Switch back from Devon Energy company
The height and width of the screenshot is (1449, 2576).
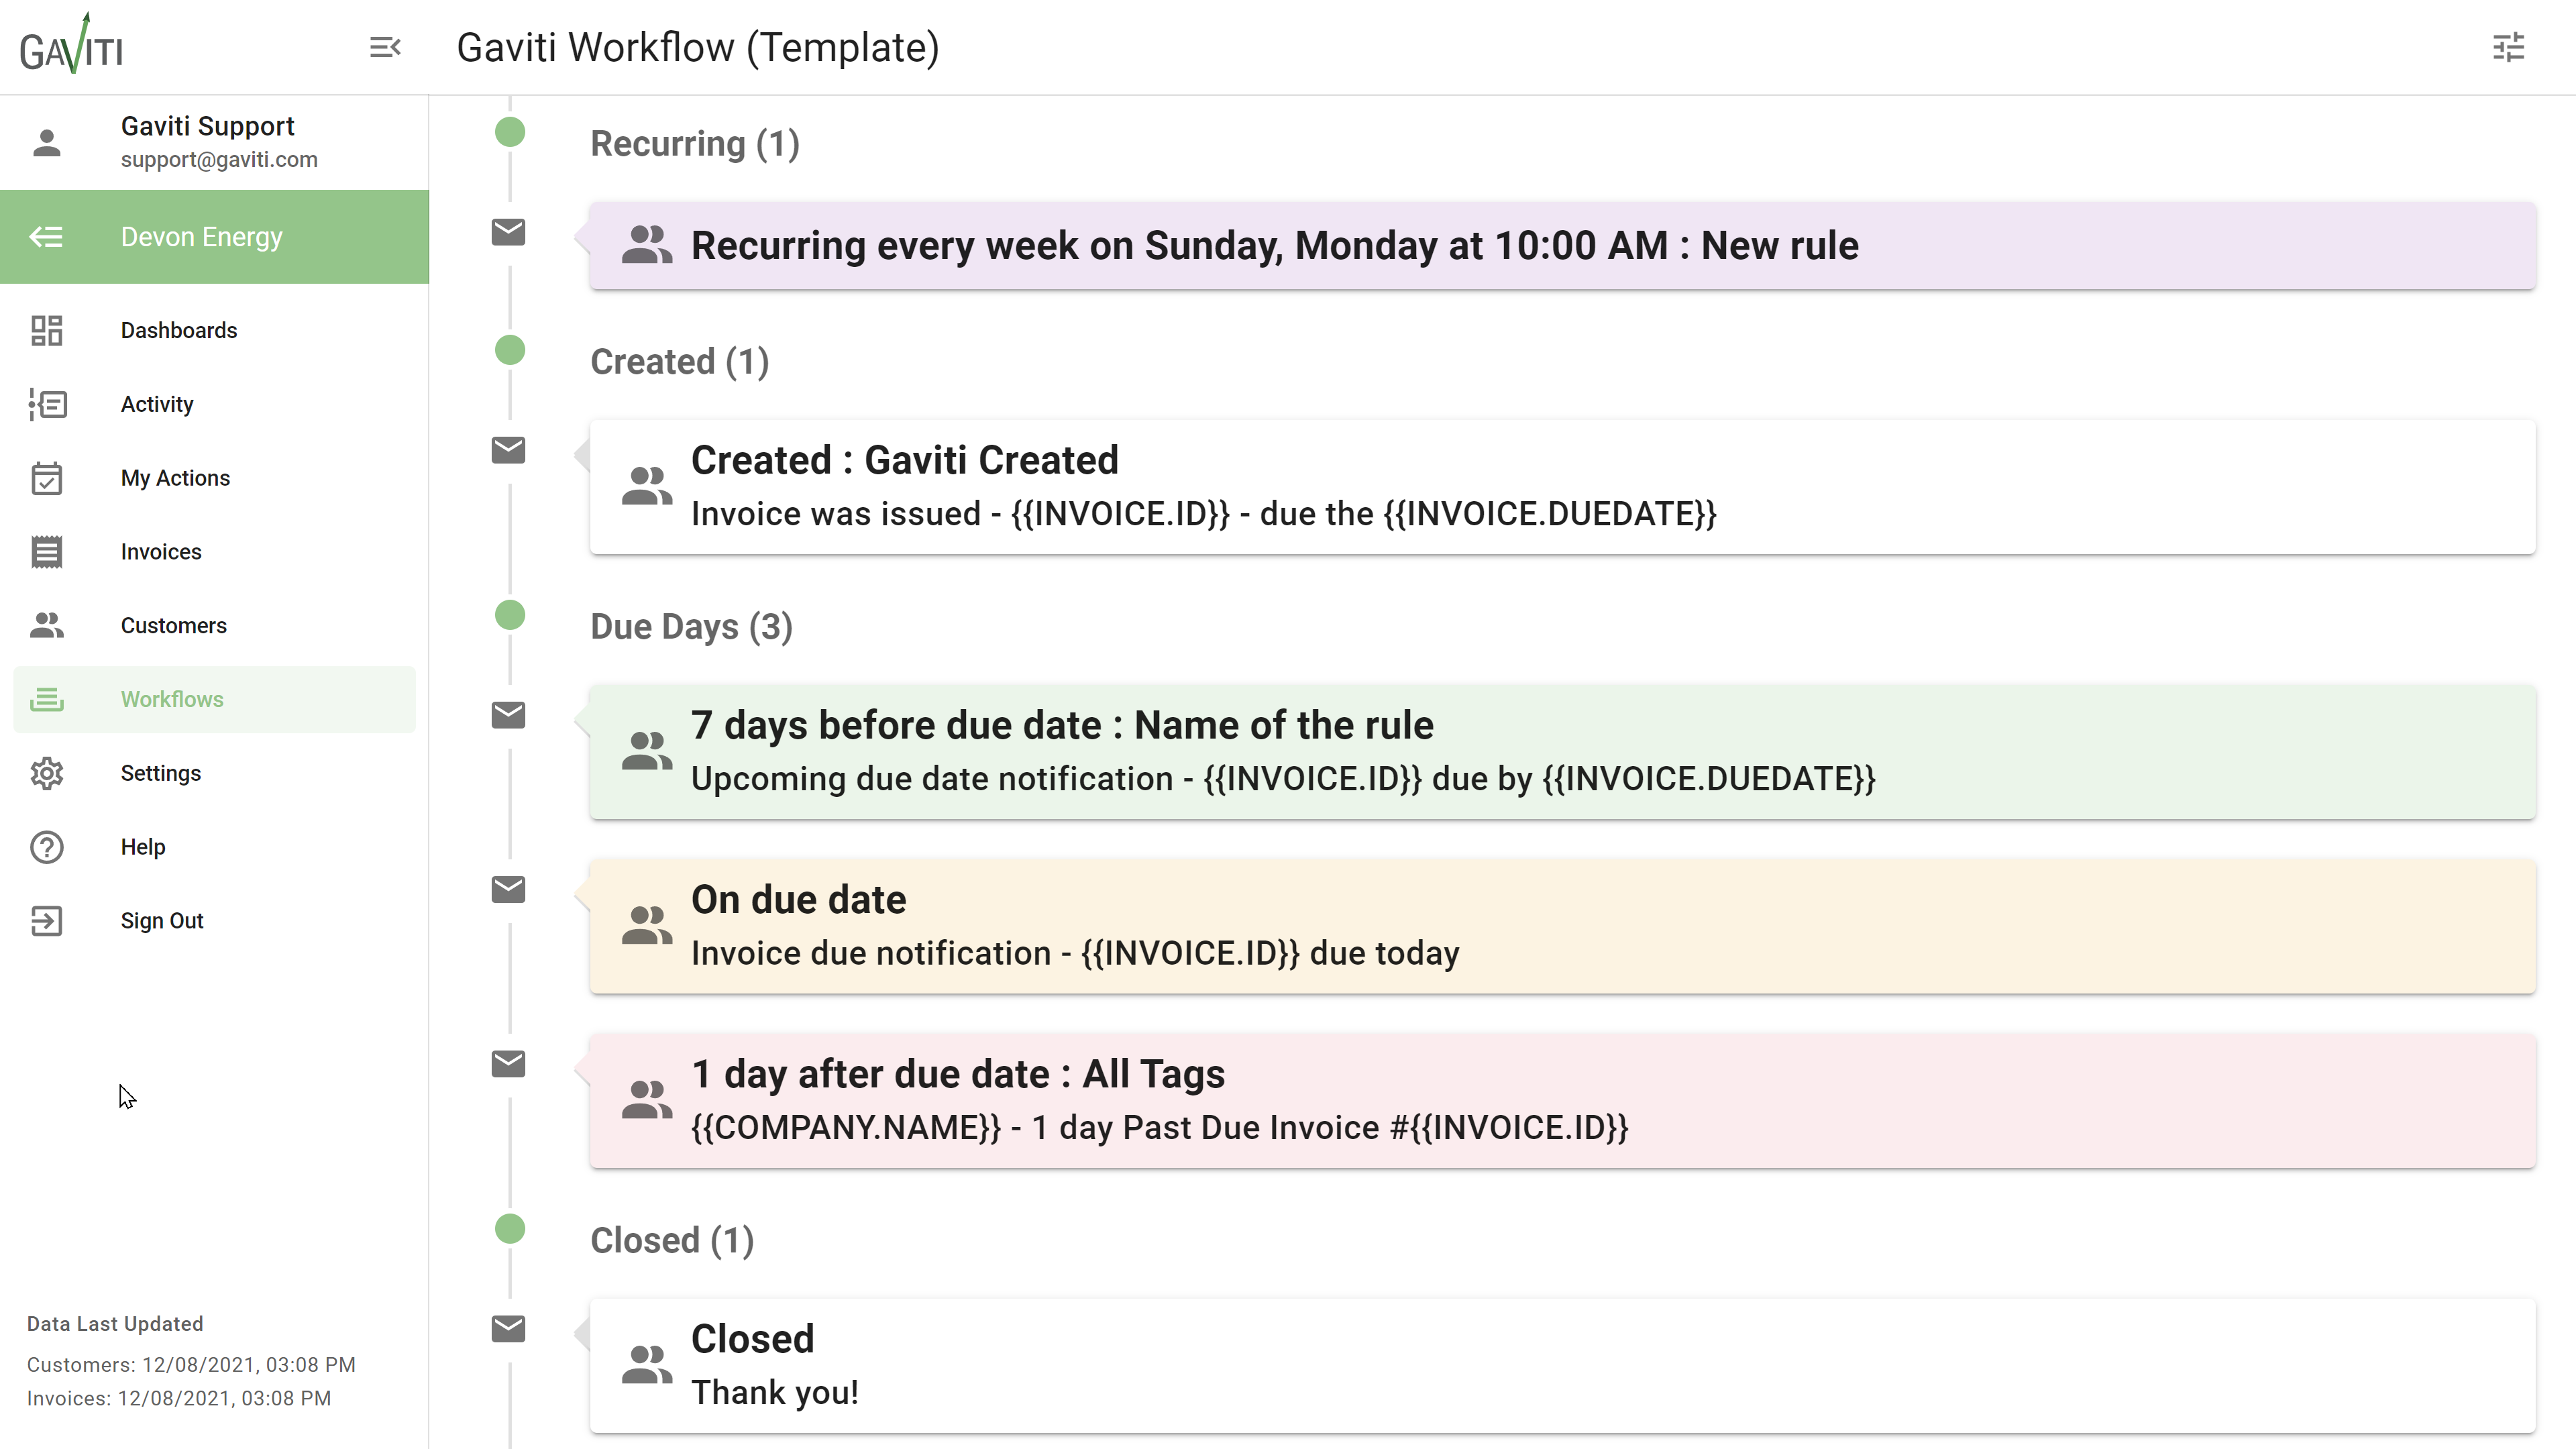[x=47, y=237]
